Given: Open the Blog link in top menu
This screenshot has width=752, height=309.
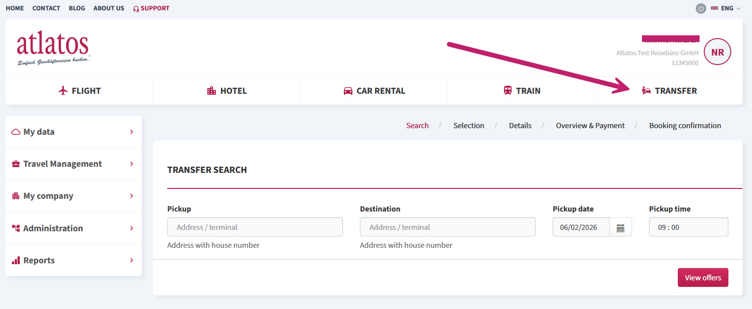Looking at the screenshot, I should click(x=77, y=8).
